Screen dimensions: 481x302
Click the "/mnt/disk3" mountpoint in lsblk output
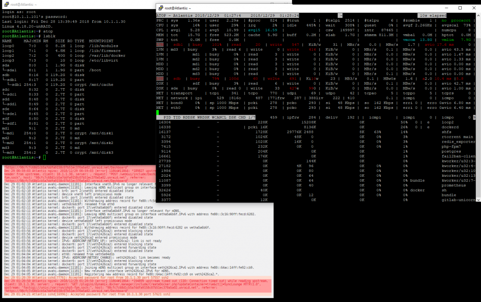[x=101, y=152]
